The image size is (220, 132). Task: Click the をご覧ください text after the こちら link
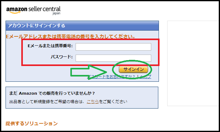point(113,101)
